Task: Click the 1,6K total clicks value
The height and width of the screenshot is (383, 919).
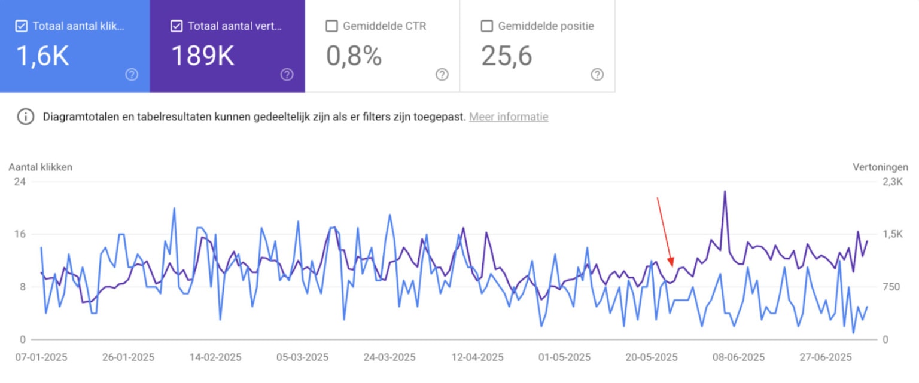Action: coord(42,56)
